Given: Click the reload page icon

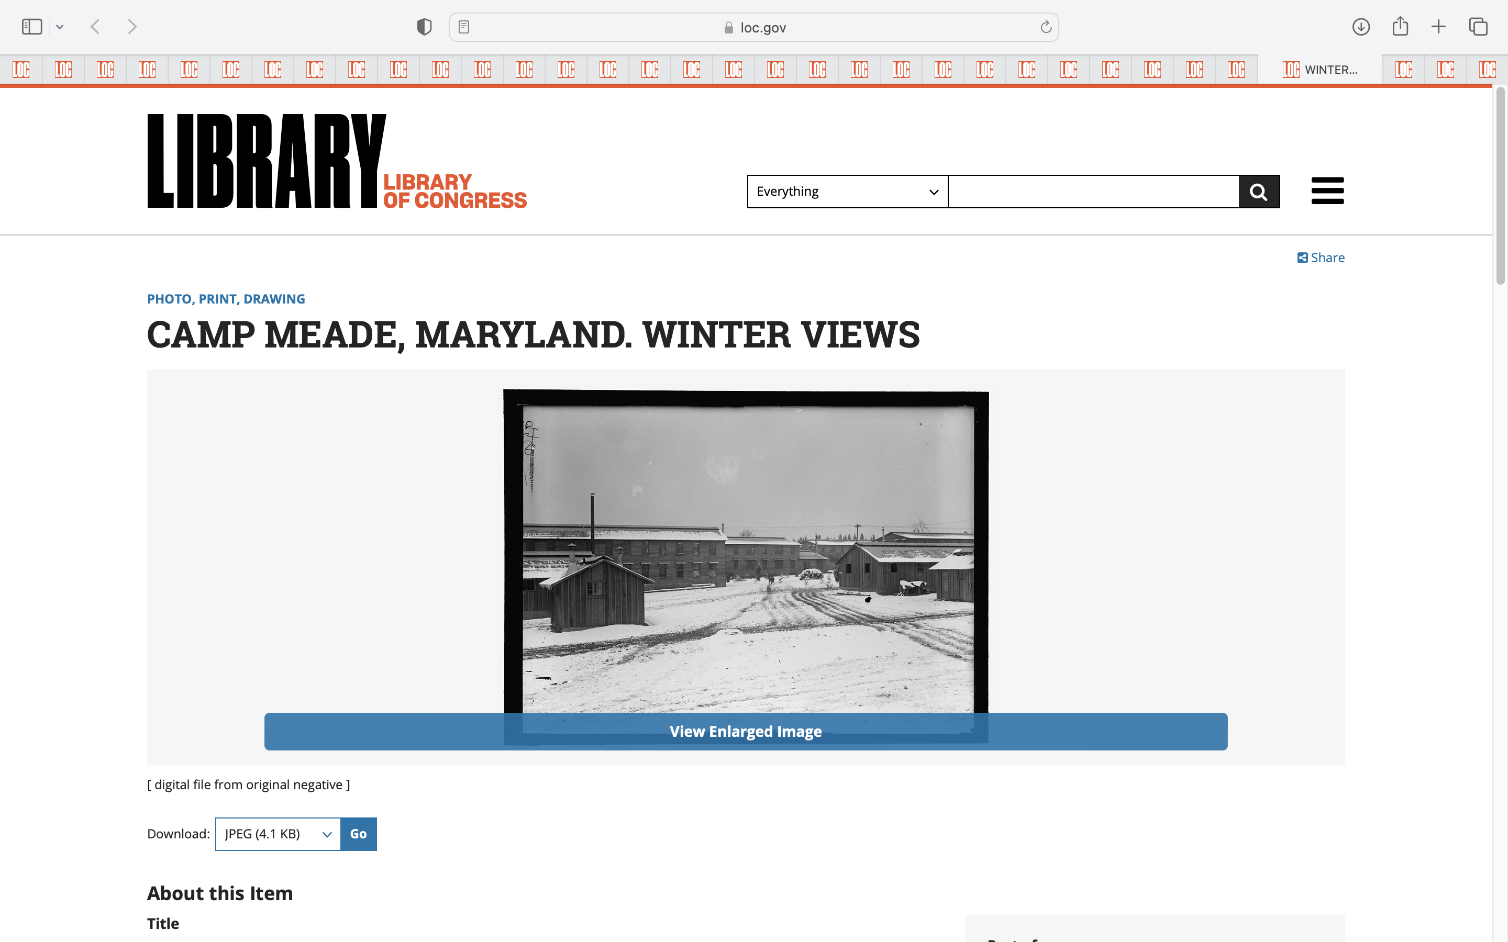Looking at the screenshot, I should [x=1046, y=27].
